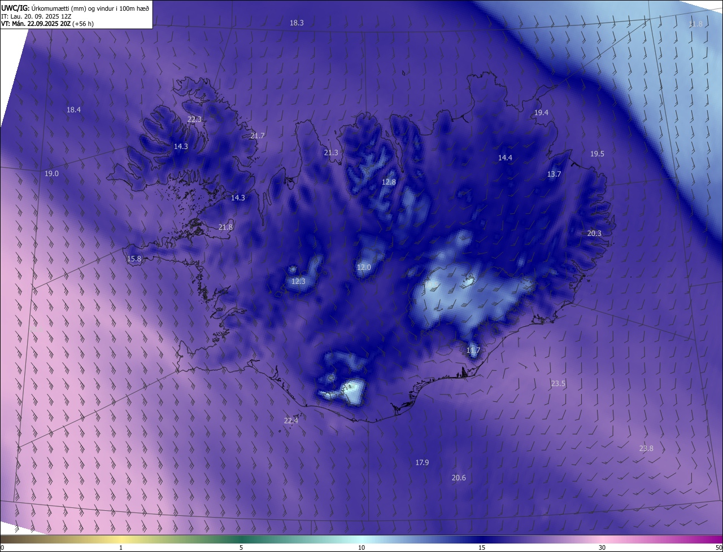The width and height of the screenshot is (723, 552).
Task: Click the color scale tick label 50
Action: (x=718, y=548)
